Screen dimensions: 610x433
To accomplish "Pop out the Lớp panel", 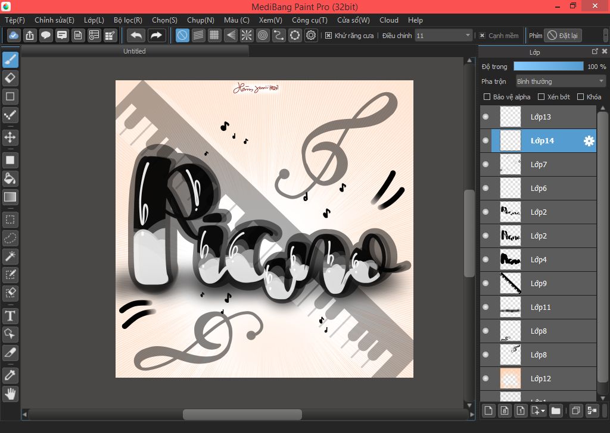I will [x=595, y=51].
